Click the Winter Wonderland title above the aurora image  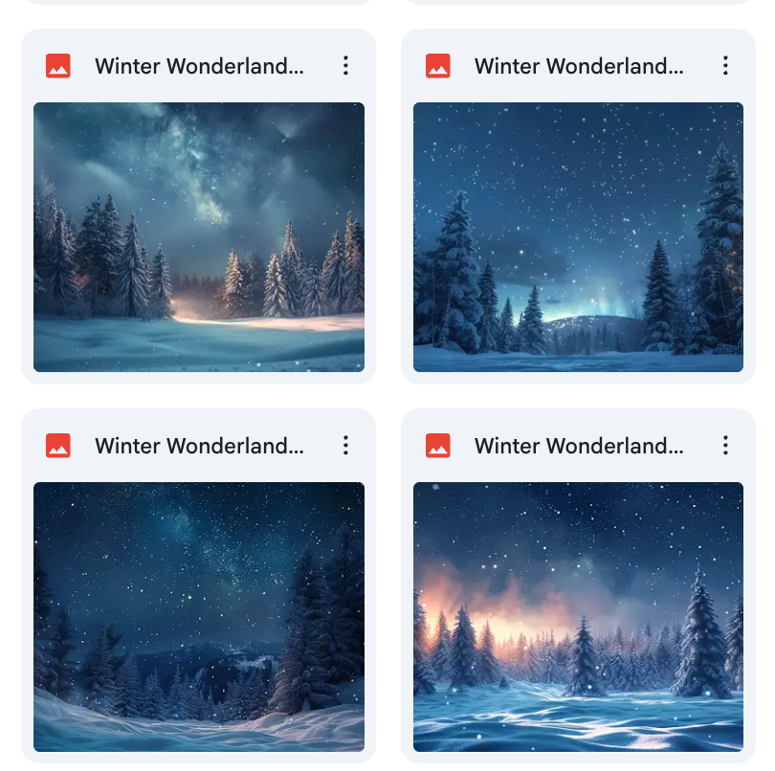[579, 66]
